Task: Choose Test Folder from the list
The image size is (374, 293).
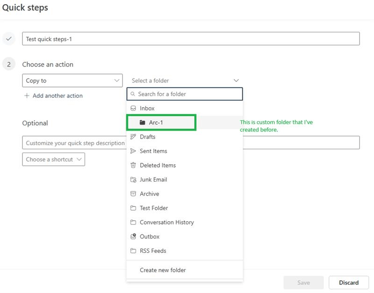Action: click(154, 208)
